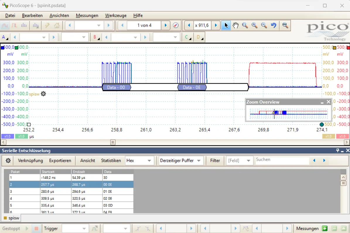Screen dimensions: 350x233
Task: Pin the Serielle Entschlüsselung panel
Action: pyautogui.click(x=337, y=151)
